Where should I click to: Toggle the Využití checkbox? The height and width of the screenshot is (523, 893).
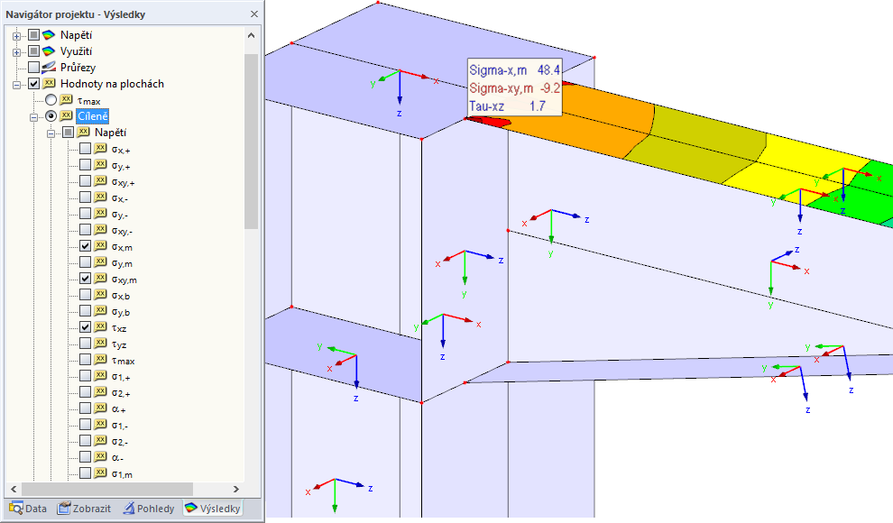coord(33,51)
